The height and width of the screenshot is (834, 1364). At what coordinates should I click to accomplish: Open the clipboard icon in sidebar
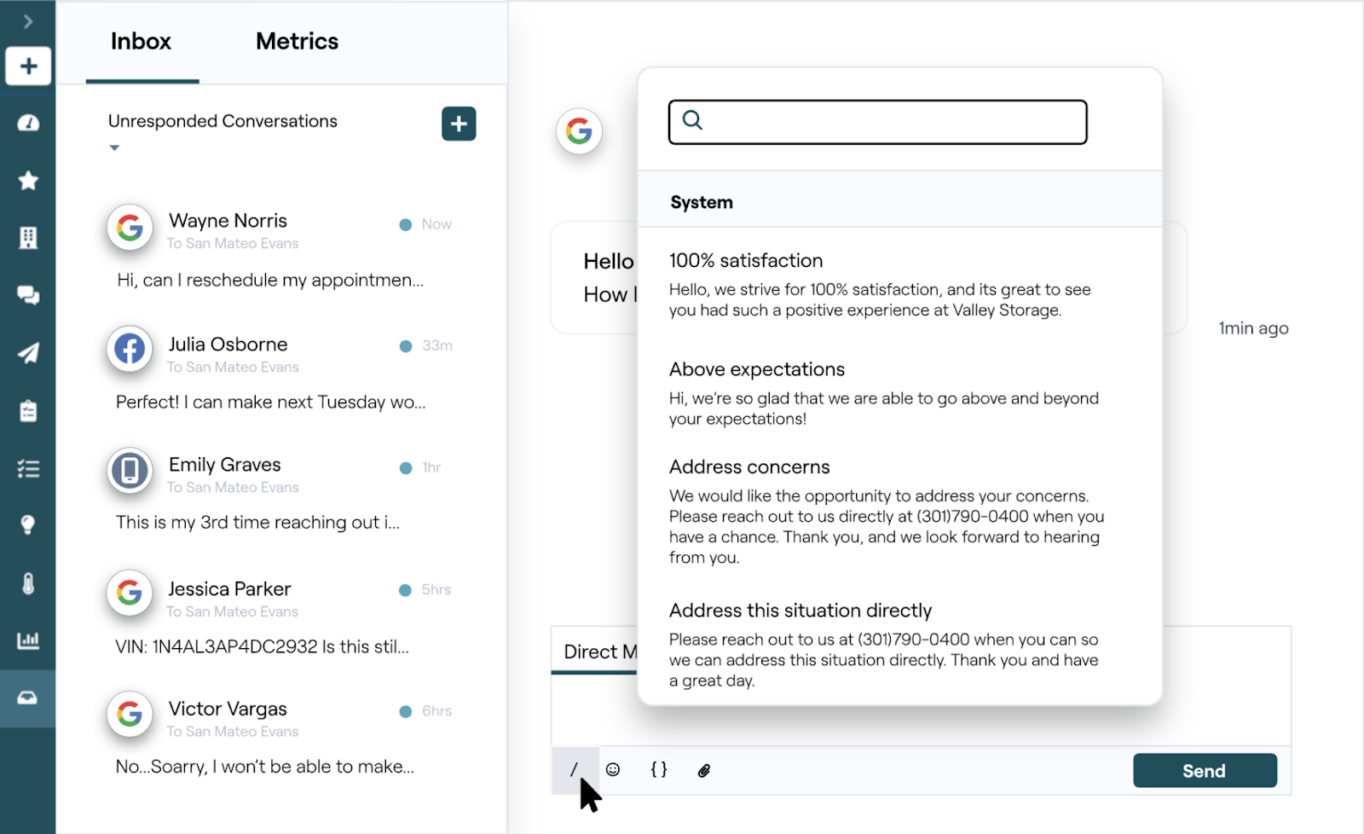coord(28,410)
